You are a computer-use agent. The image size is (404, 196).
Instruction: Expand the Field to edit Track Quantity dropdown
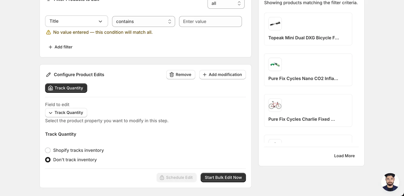66,113
